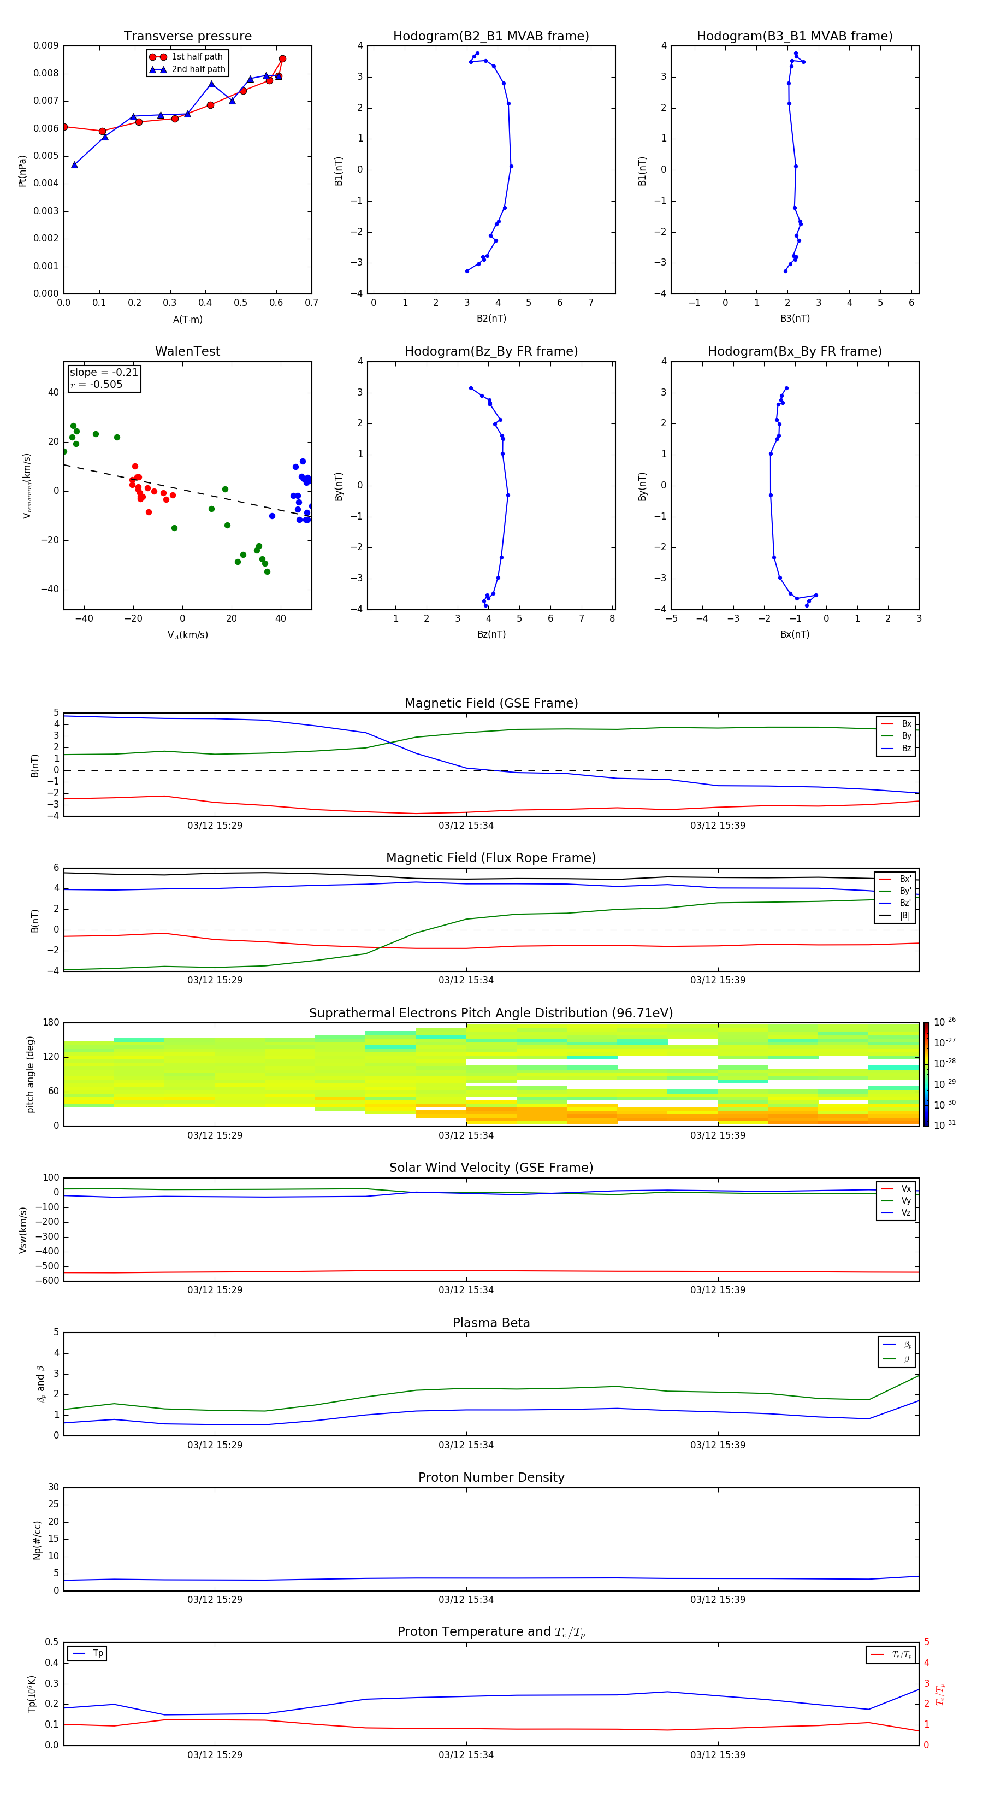The image size is (983, 1803).
Task: Click the colorbar label 10^-26
Action: tap(945, 1022)
